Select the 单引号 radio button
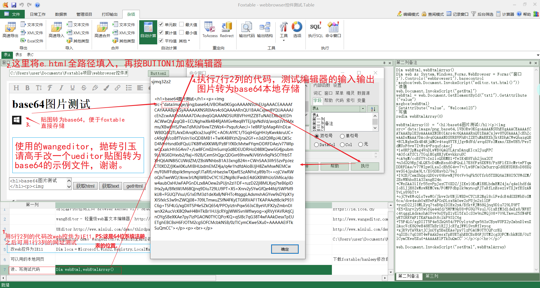 pos(342,136)
